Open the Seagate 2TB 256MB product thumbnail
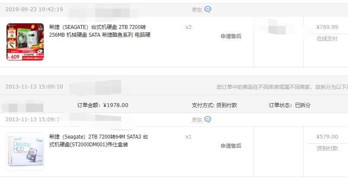The height and width of the screenshot is (180, 348). click(x=25, y=41)
